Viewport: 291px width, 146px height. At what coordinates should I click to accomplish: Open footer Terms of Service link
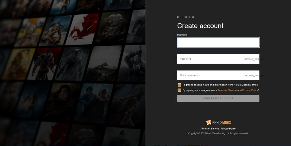coord(210,129)
